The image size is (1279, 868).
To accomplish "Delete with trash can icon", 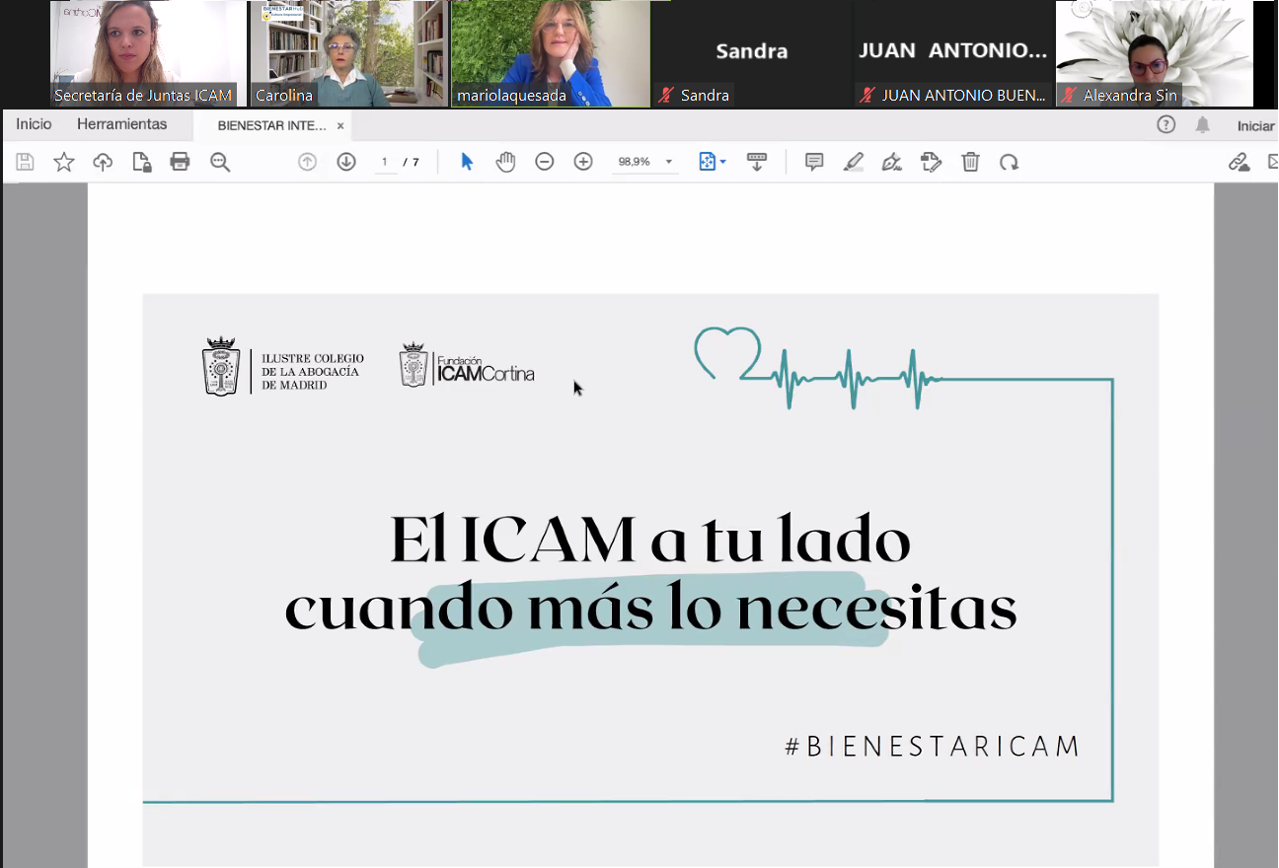I will tap(971, 162).
